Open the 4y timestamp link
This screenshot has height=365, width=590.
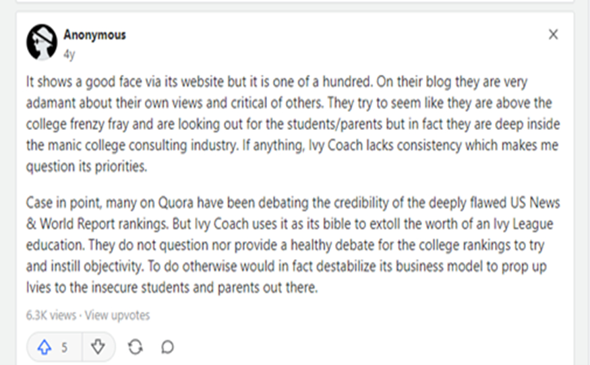pyautogui.click(x=69, y=55)
